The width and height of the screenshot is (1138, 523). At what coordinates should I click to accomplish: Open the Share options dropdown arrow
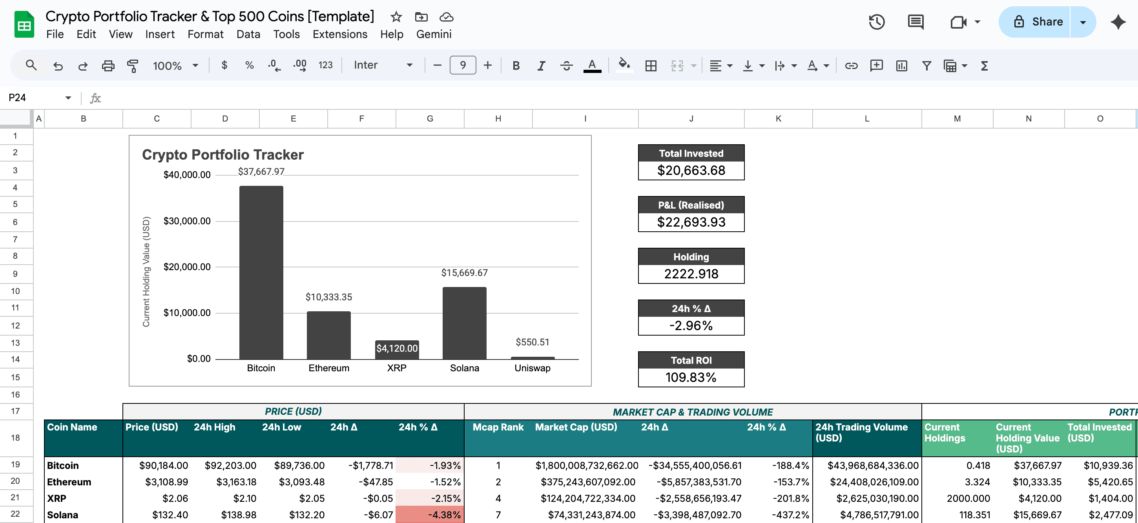(1083, 22)
